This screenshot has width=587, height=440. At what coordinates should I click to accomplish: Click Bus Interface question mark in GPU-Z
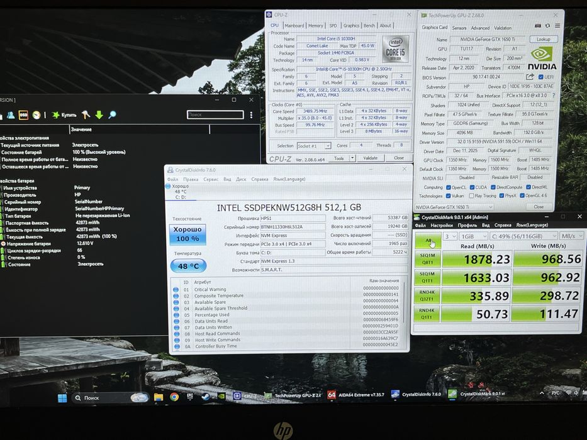tap(553, 96)
